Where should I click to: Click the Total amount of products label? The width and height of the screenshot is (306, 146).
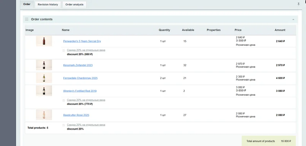tap(260, 141)
